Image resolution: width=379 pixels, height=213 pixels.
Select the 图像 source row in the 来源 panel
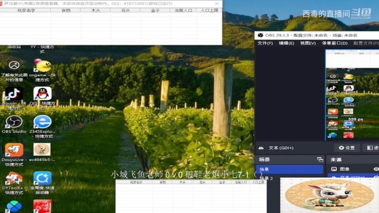(x=353, y=169)
